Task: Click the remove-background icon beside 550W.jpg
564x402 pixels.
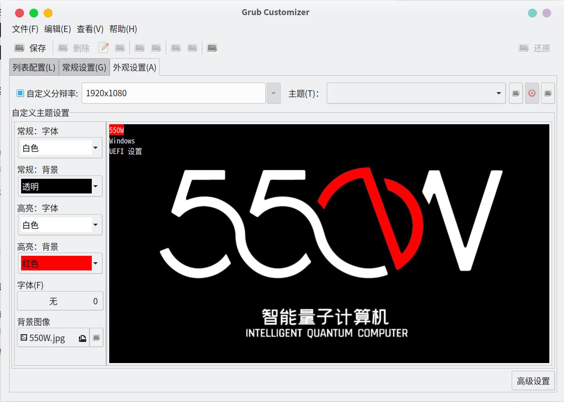Action: (x=96, y=338)
